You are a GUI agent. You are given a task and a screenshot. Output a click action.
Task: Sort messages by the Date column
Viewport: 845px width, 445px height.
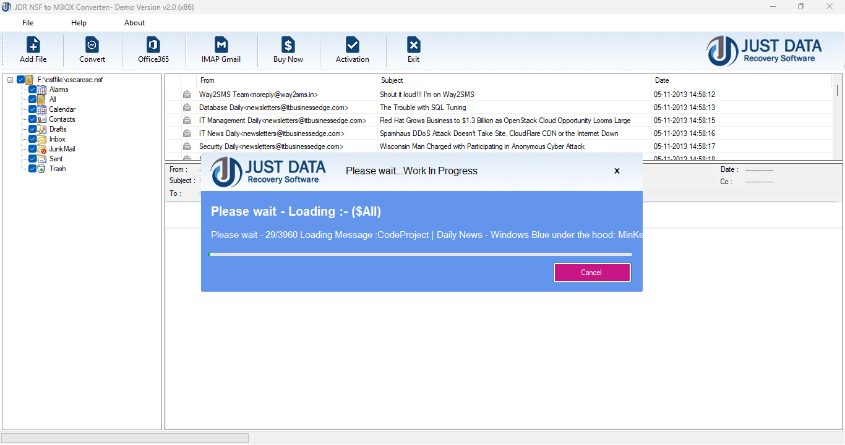(x=742, y=80)
